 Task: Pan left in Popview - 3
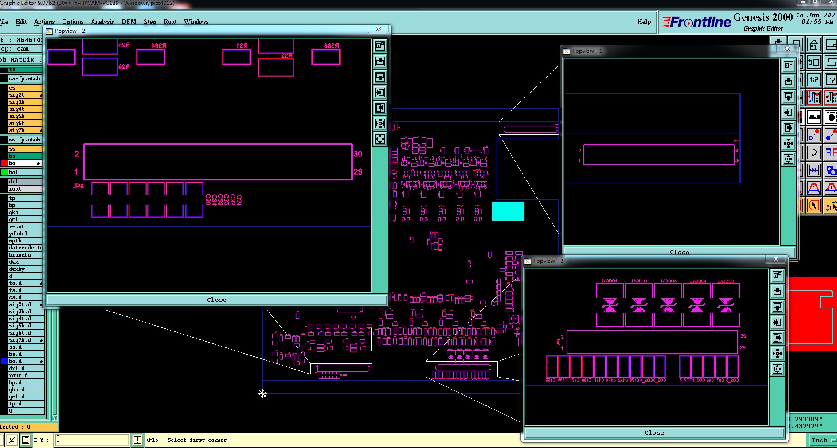point(777,322)
